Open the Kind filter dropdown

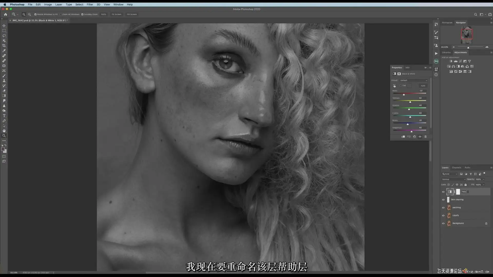(450, 174)
